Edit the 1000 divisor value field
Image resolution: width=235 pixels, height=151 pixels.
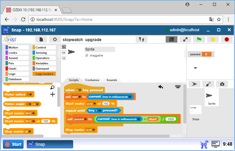(x=171, y=119)
